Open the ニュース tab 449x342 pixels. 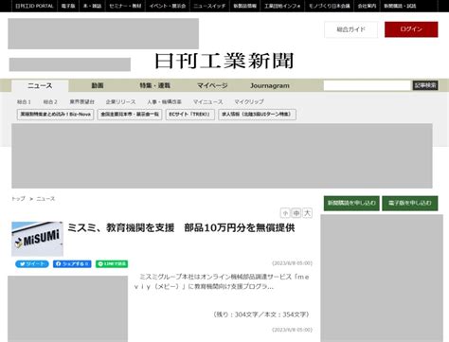(40, 86)
